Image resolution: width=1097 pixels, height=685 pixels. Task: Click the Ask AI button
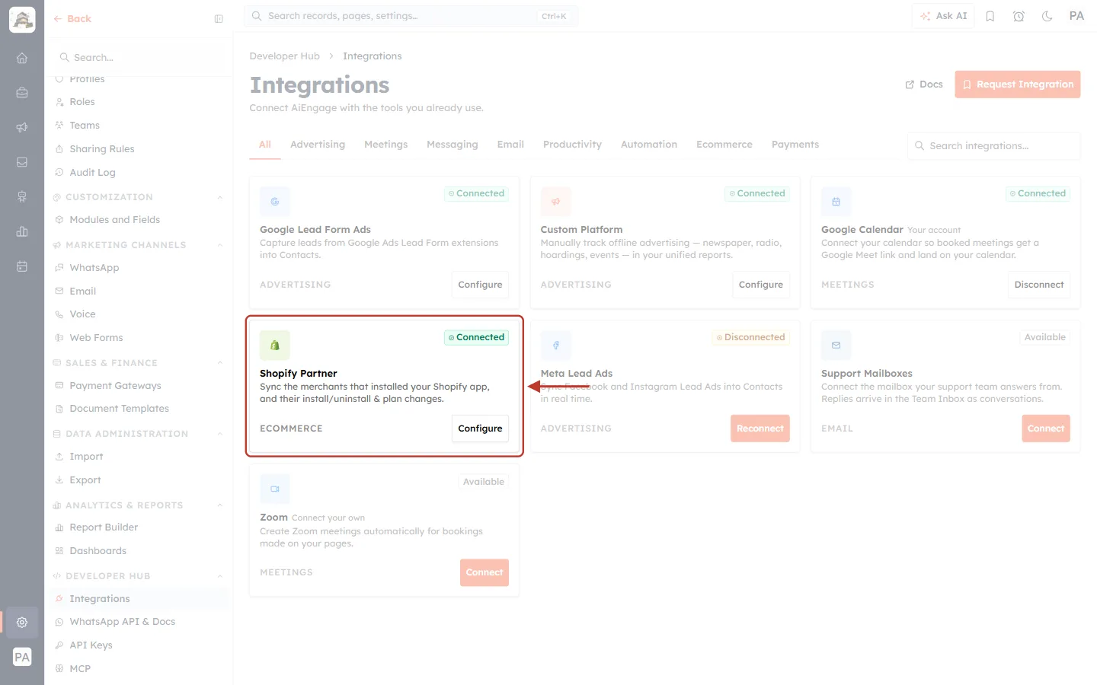click(944, 16)
